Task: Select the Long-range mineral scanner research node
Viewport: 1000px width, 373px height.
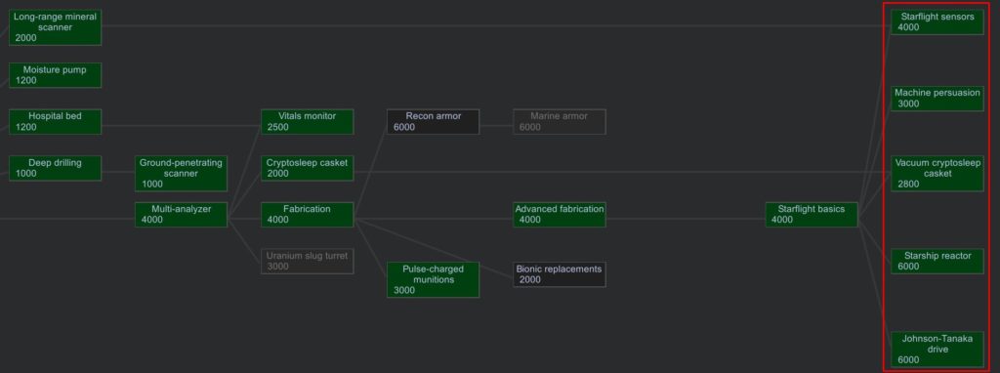Action: click(x=55, y=26)
